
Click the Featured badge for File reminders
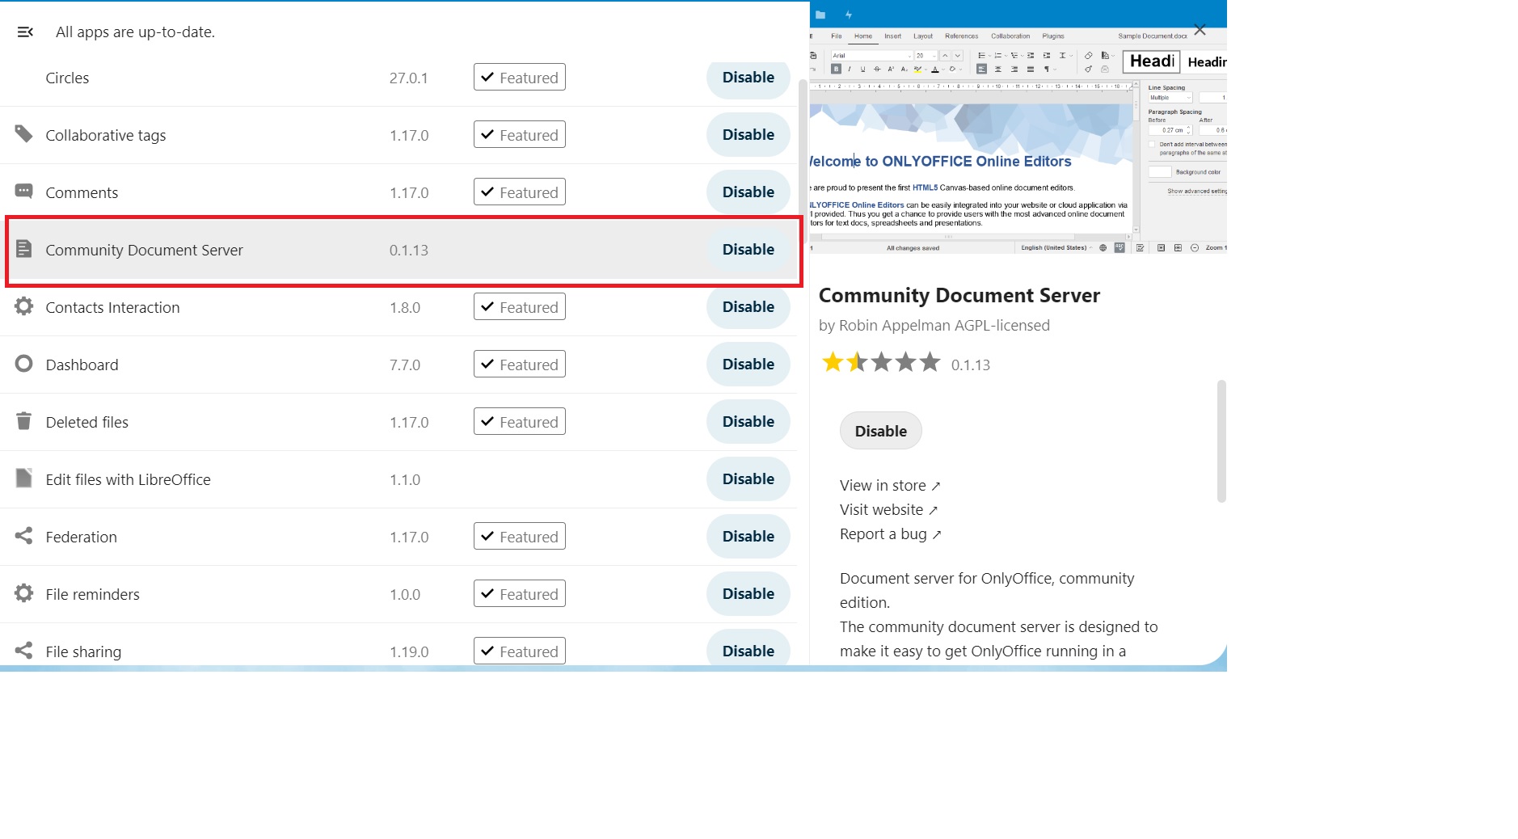(x=520, y=594)
